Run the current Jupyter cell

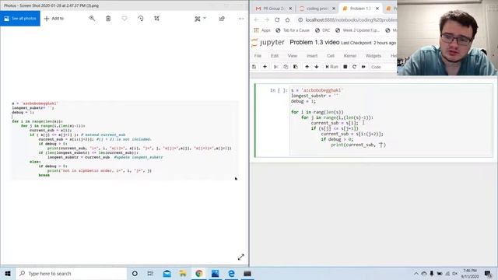[331, 67]
